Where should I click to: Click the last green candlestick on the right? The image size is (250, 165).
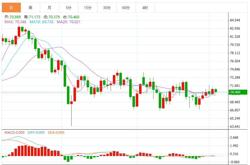point(216,91)
